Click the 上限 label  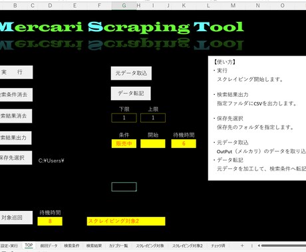tap(153, 109)
